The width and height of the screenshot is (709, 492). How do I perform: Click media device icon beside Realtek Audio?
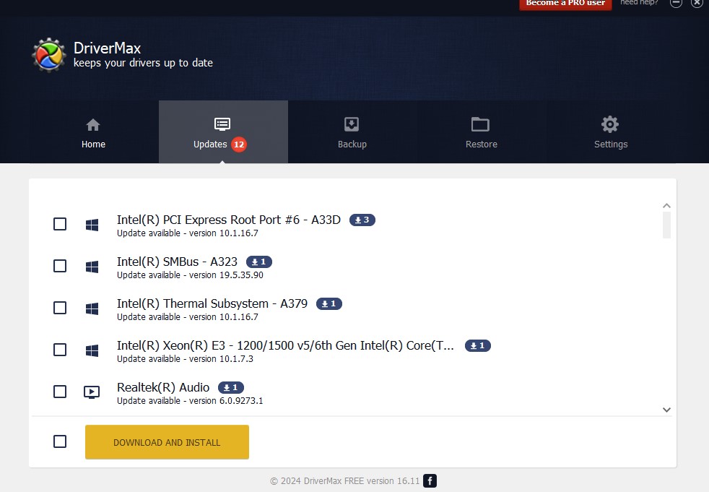pyautogui.click(x=92, y=392)
